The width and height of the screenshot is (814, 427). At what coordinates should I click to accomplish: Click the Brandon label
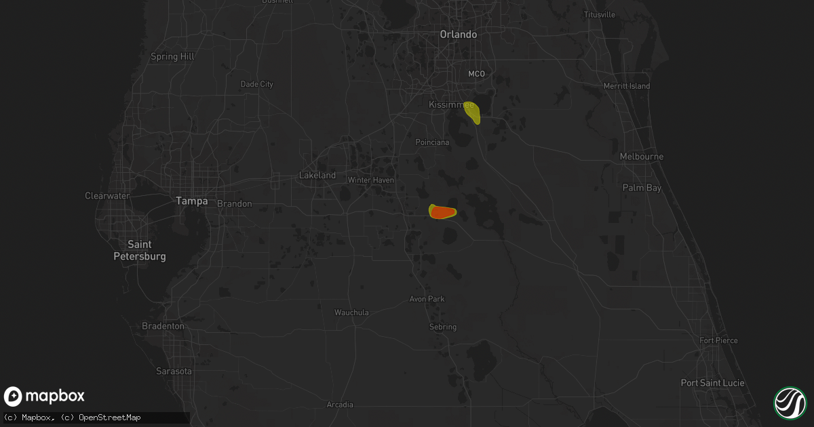[235, 203]
